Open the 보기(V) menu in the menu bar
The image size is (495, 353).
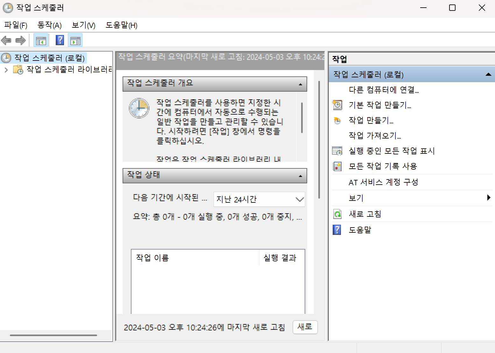coord(83,25)
